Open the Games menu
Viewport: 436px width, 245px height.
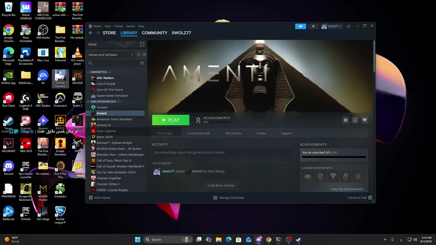coord(130,26)
